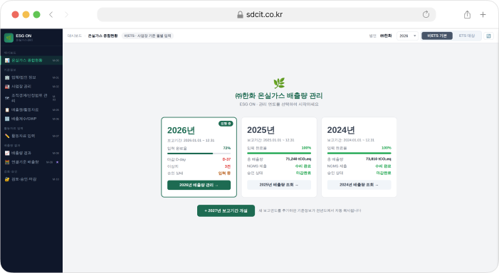The height and width of the screenshot is (273, 499).
Task: Click the ㈜한화 온실가스 배출량 관리 title
Action: tap(279, 96)
